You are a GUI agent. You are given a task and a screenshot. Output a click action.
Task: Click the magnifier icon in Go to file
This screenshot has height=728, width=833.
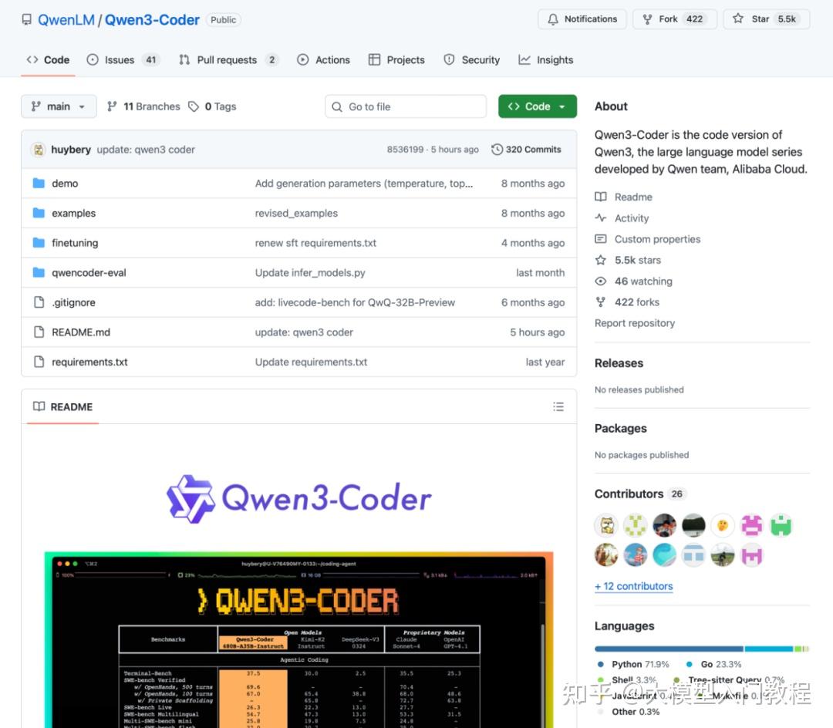click(x=338, y=106)
